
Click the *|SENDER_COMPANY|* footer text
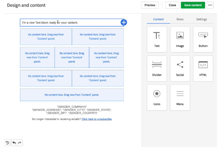(72, 107)
